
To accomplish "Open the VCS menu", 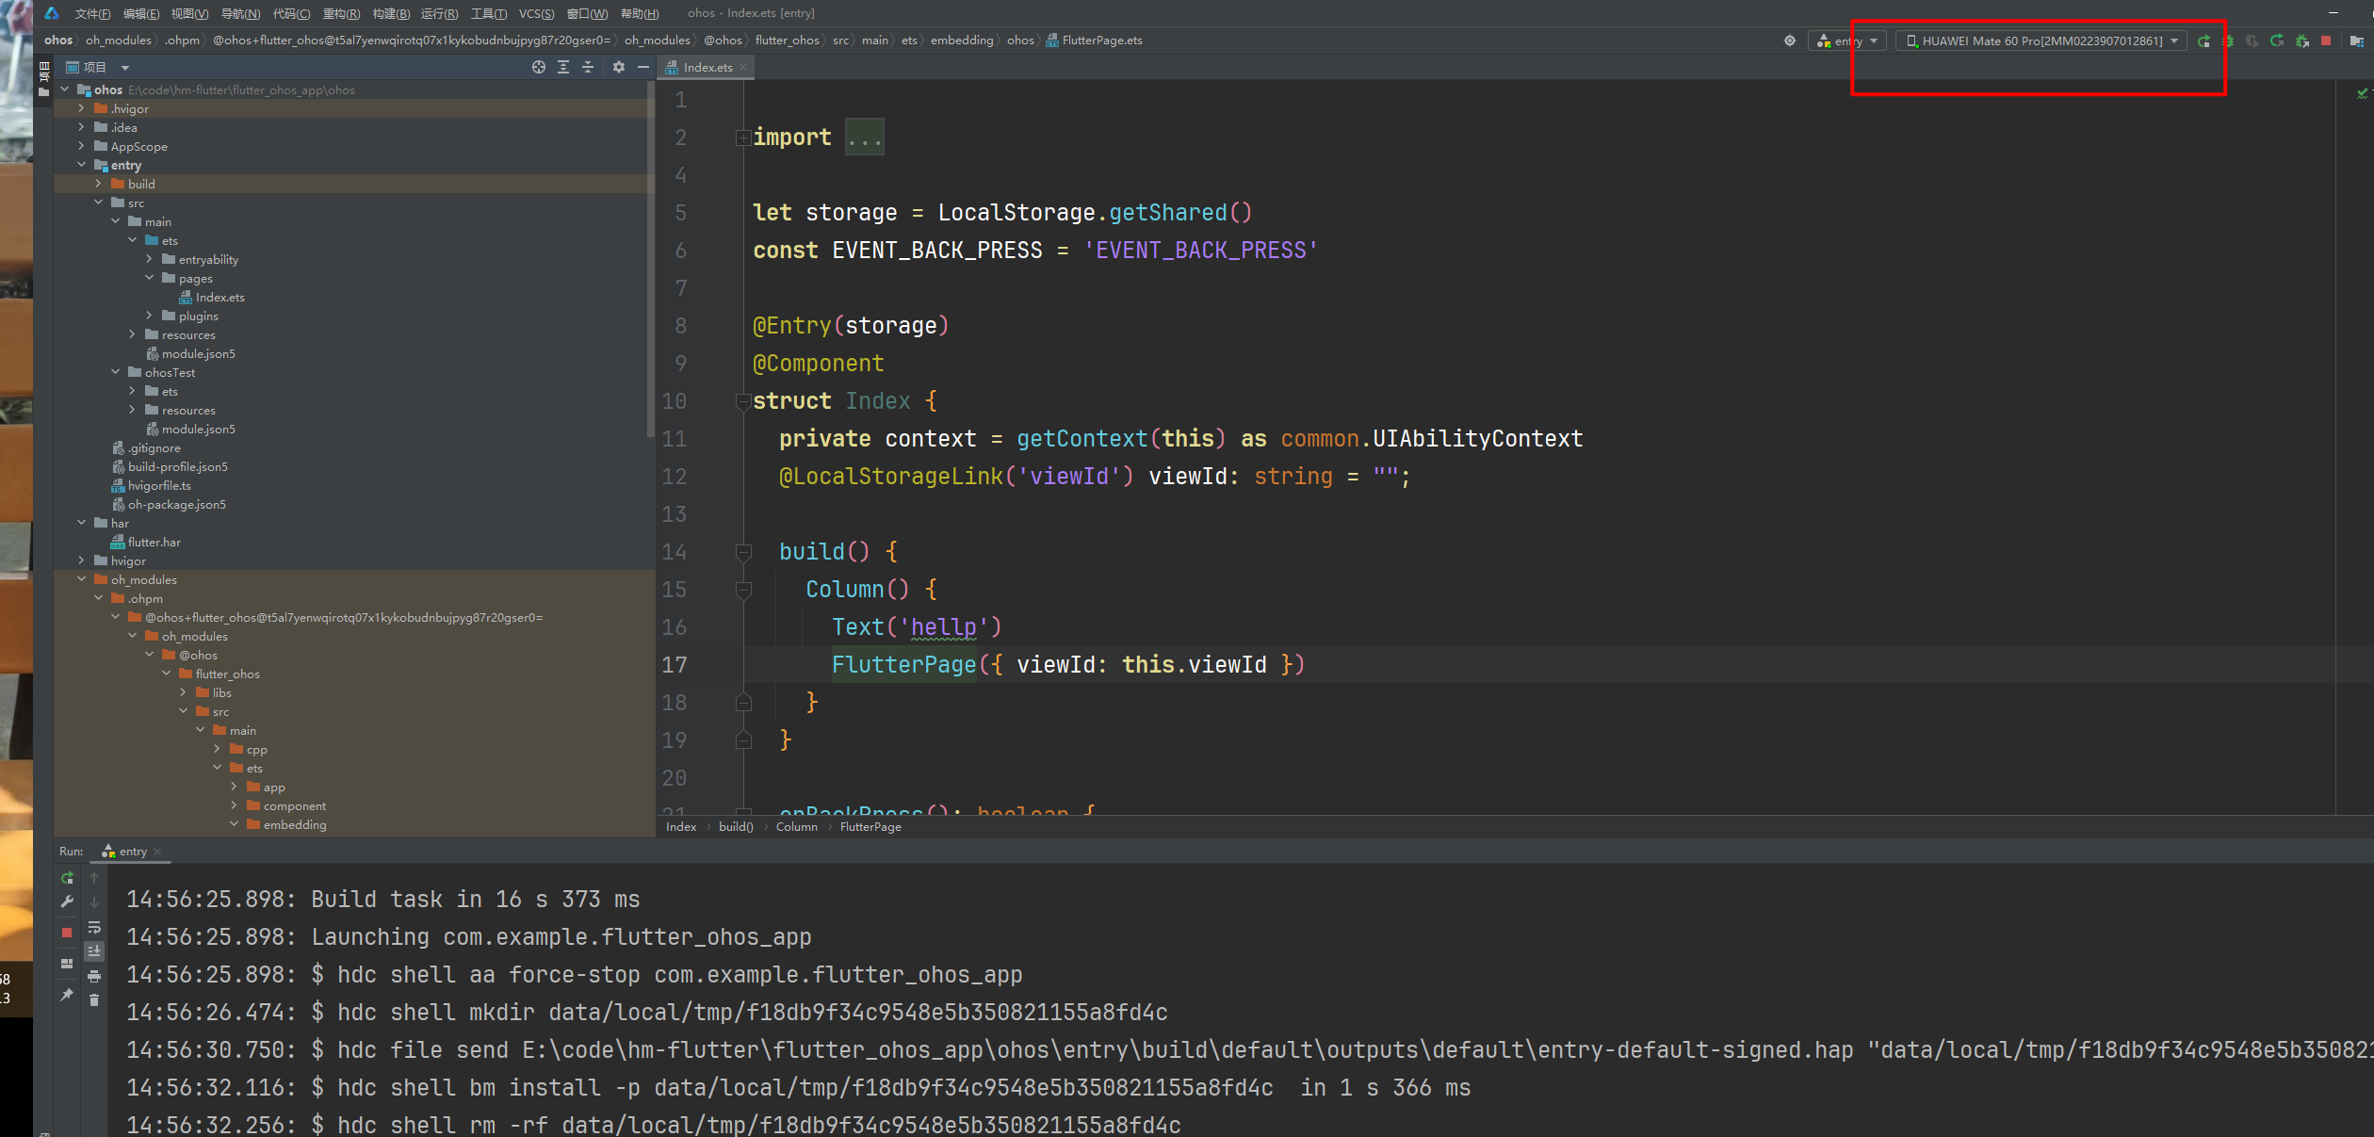I will click(x=536, y=13).
